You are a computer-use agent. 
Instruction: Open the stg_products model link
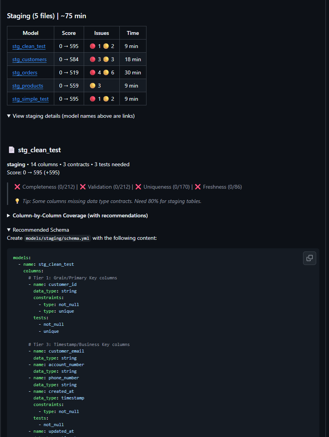[28, 86]
